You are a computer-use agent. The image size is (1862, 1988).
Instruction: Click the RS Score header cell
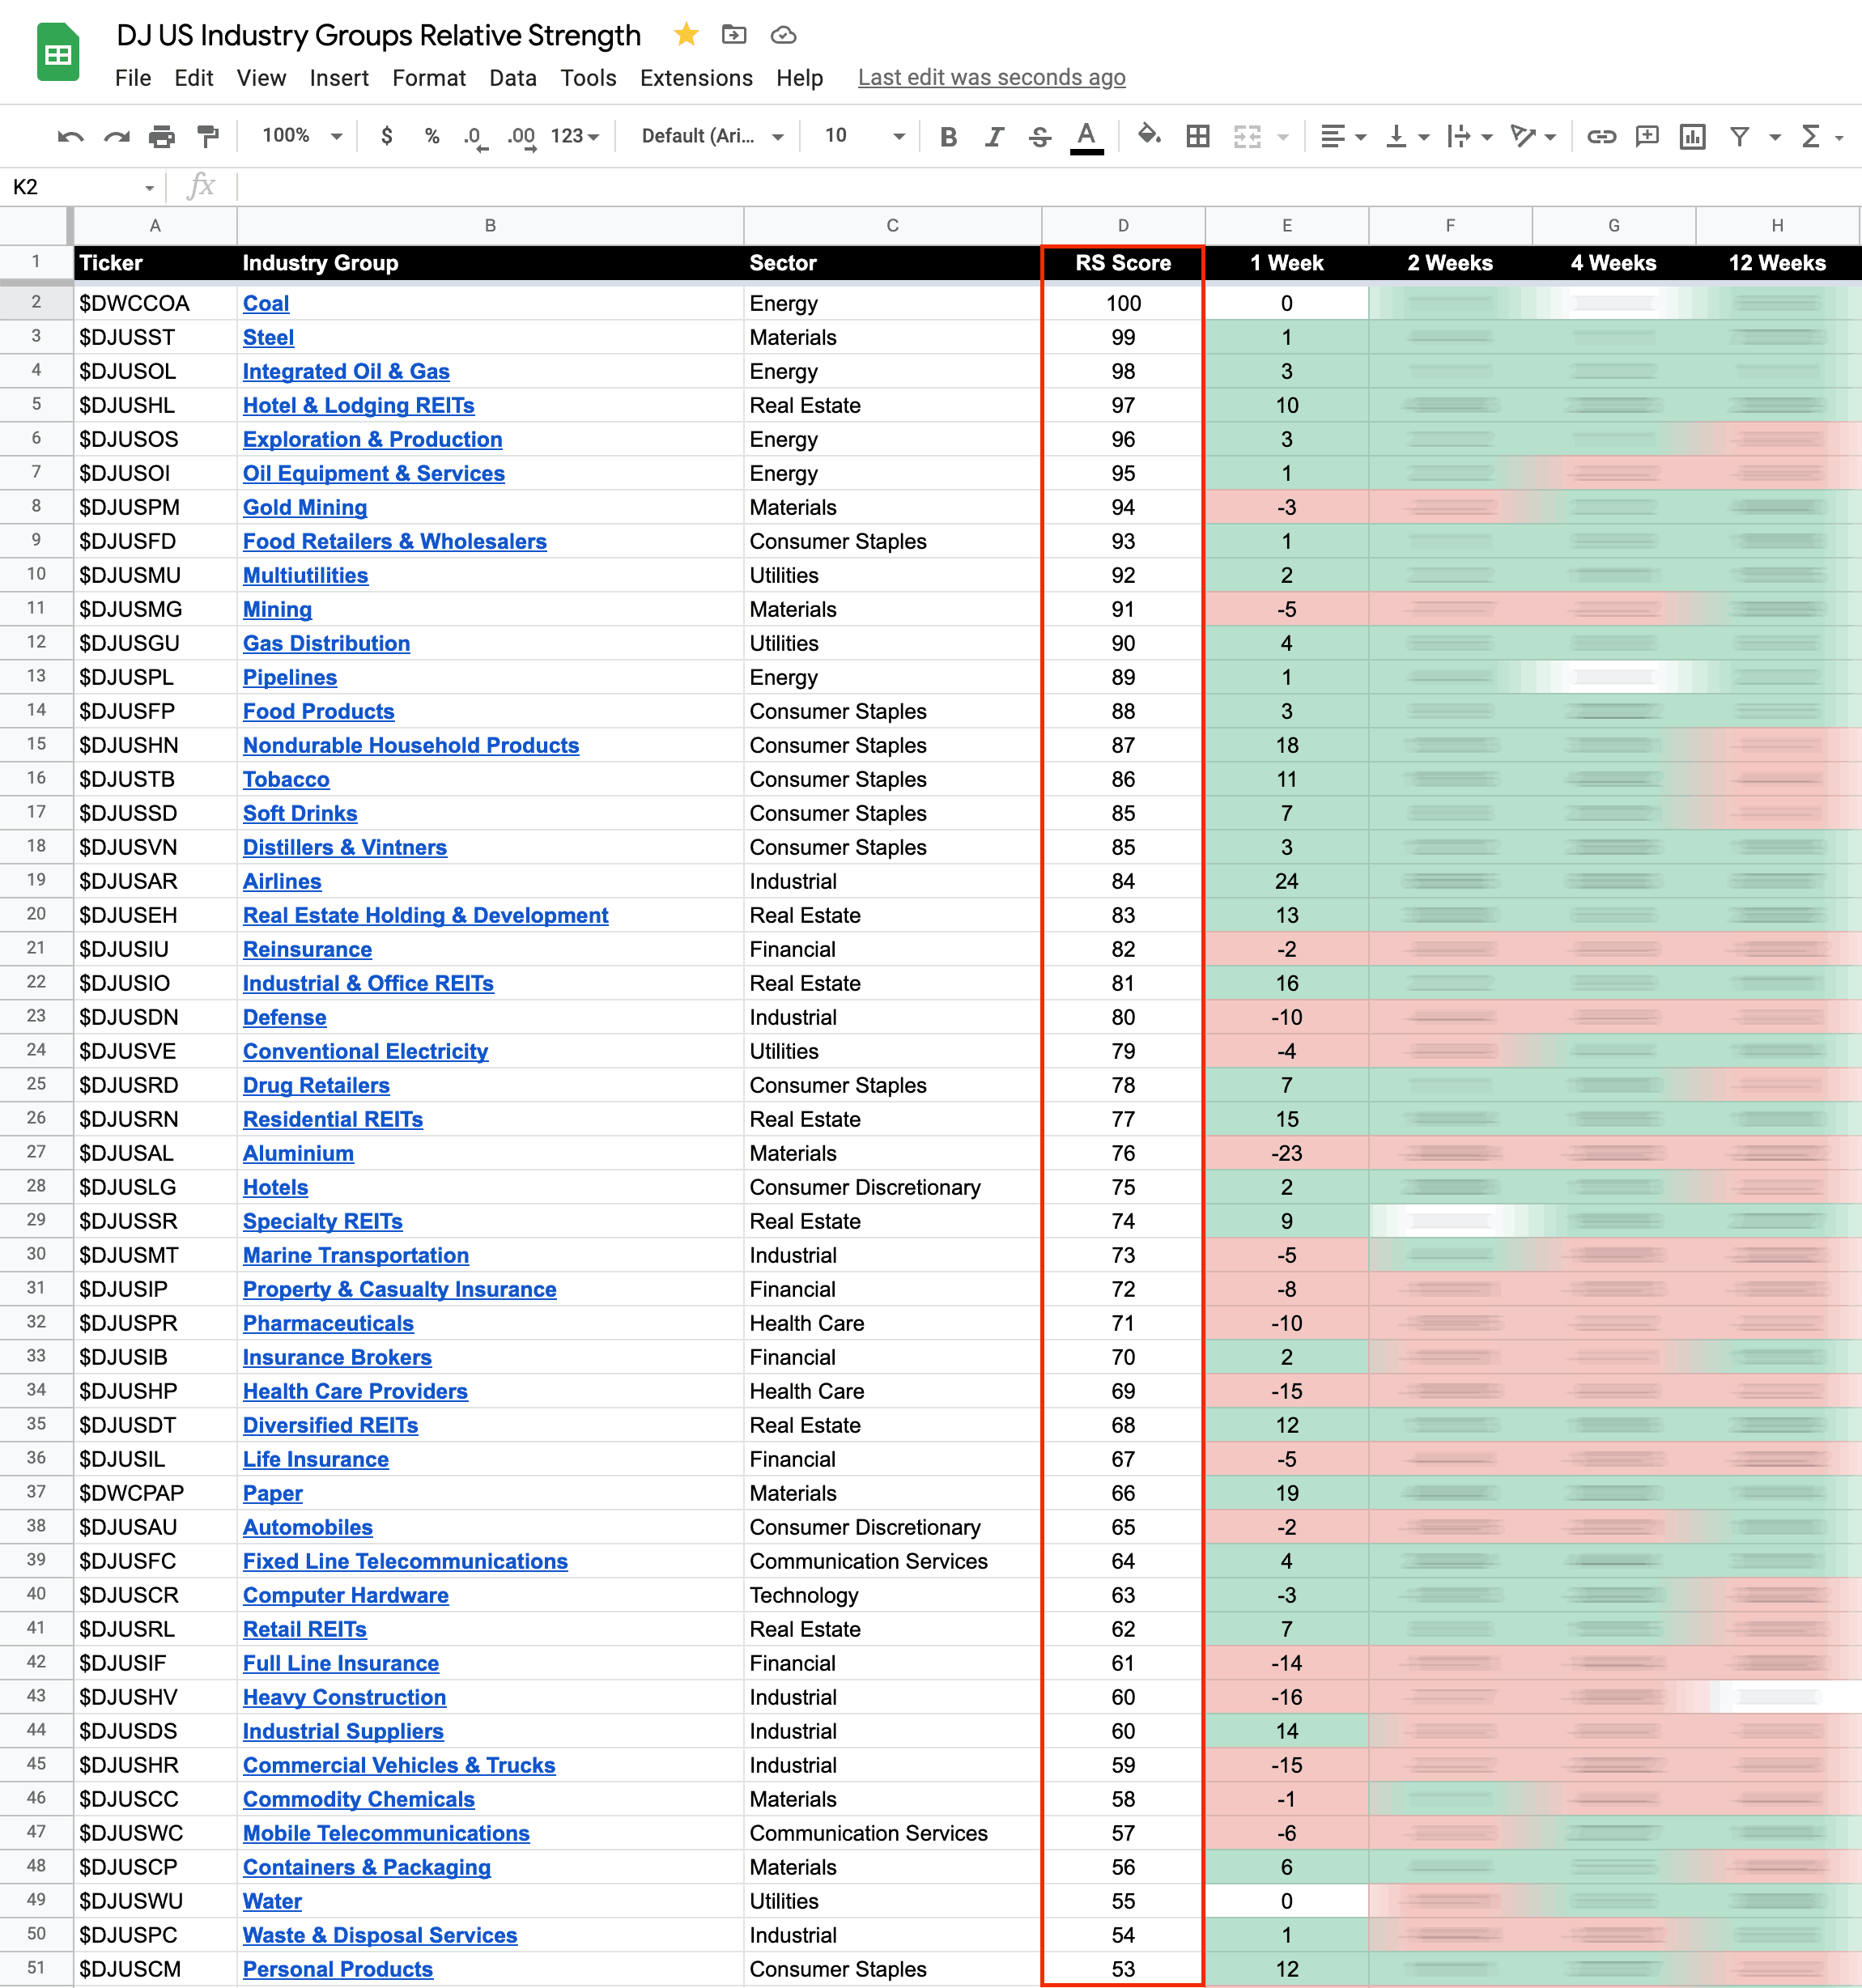pyautogui.click(x=1123, y=263)
